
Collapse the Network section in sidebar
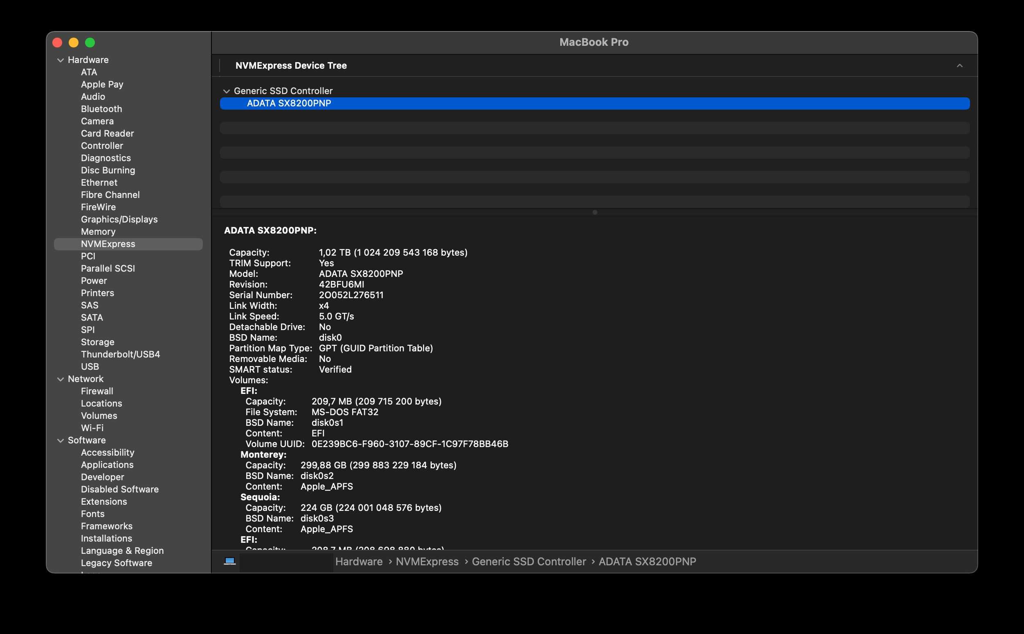pyautogui.click(x=61, y=379)
